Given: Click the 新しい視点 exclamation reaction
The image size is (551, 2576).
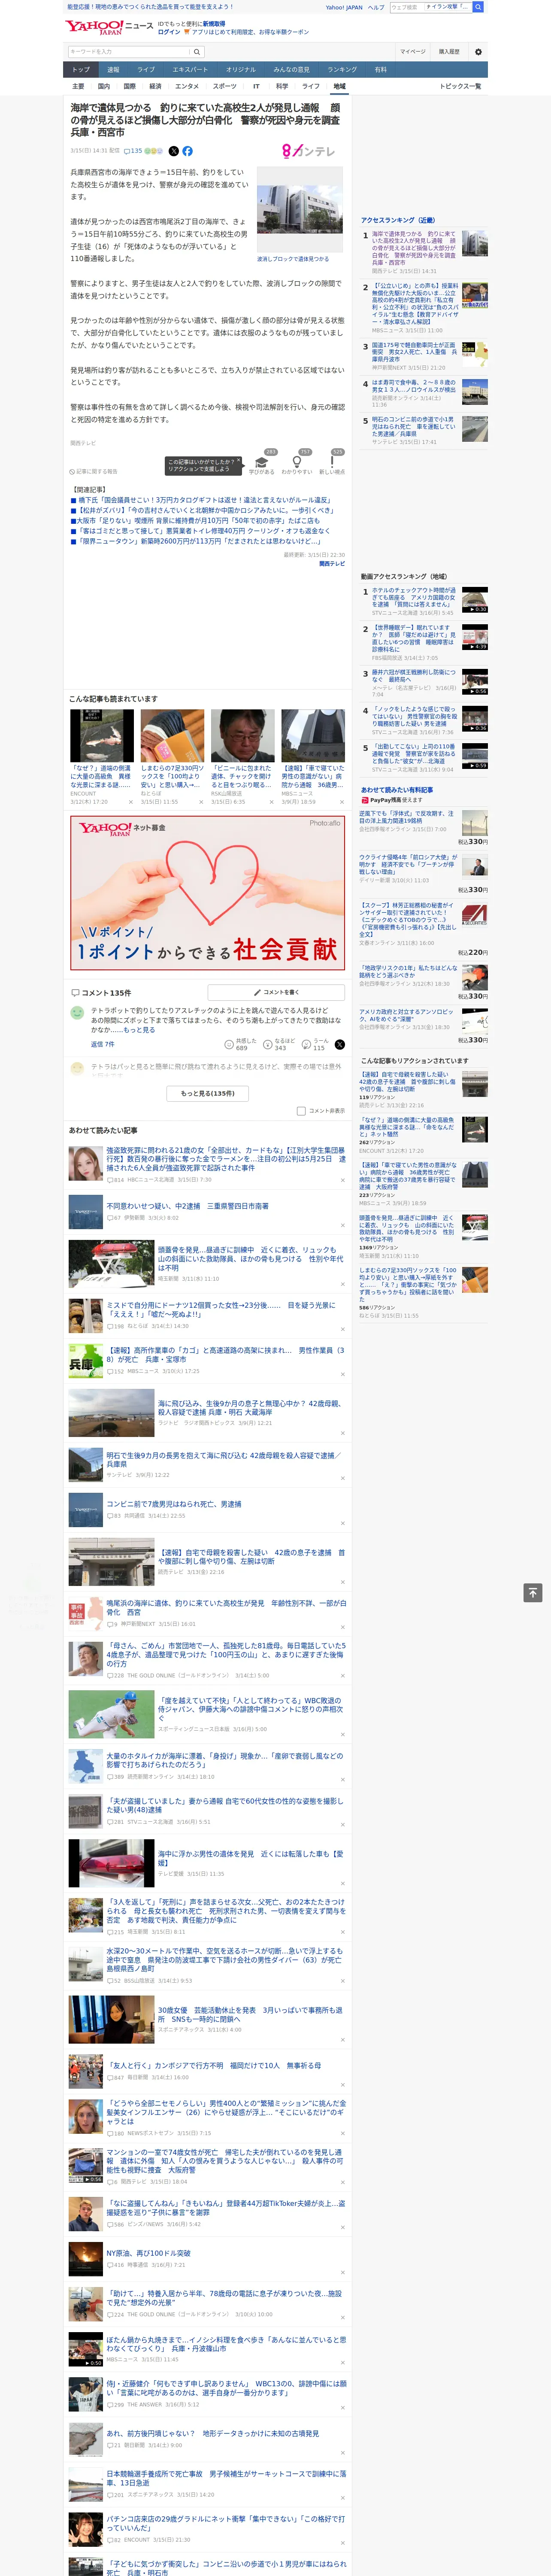Looking at the screenshot, I should 332,463.
